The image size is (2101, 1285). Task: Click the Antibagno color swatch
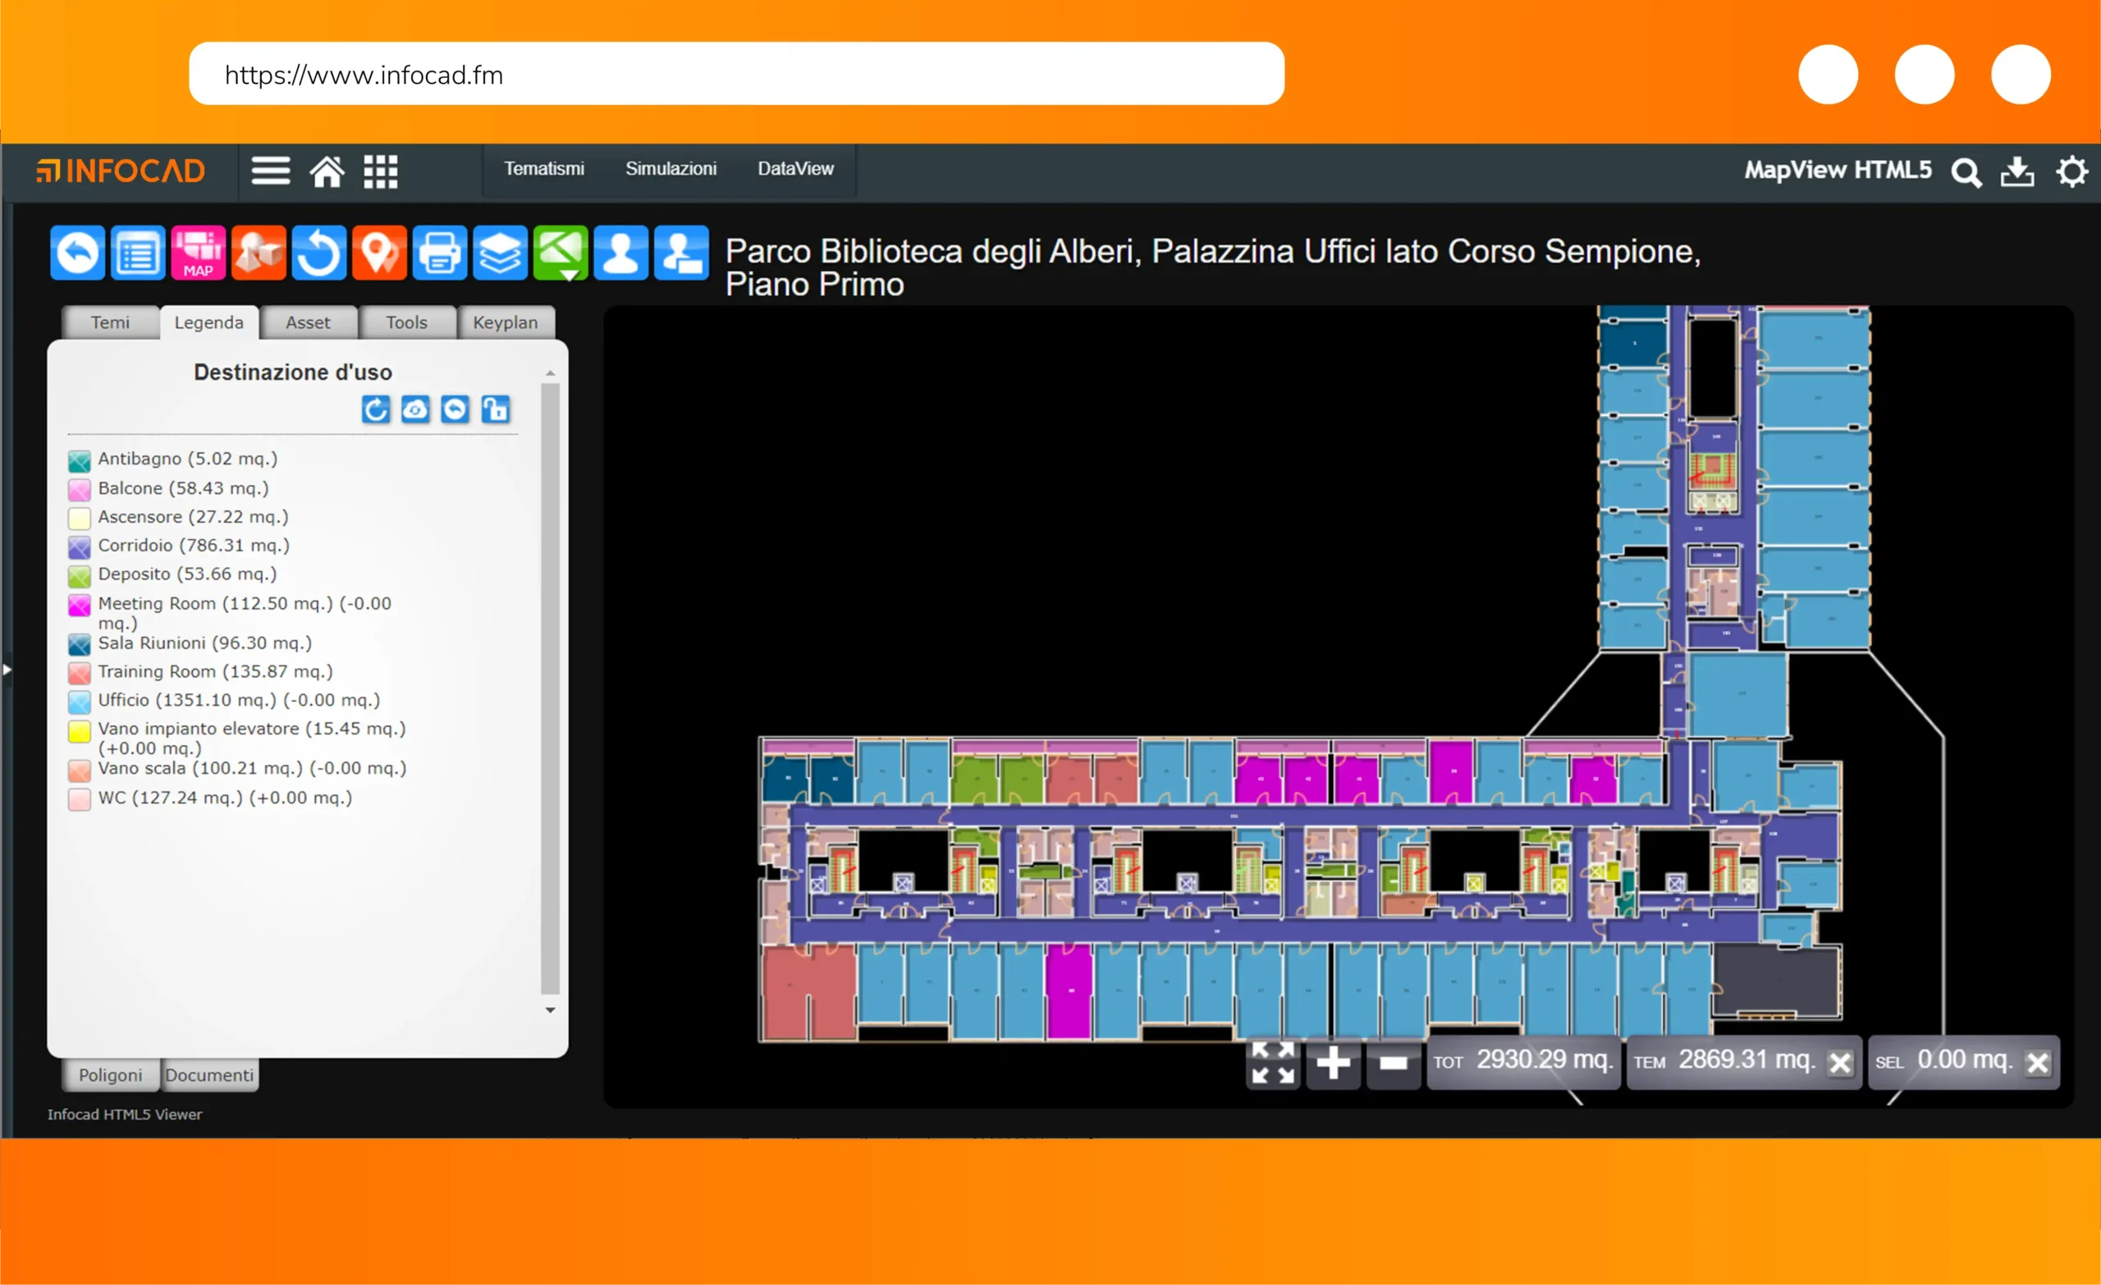[80, 461]
